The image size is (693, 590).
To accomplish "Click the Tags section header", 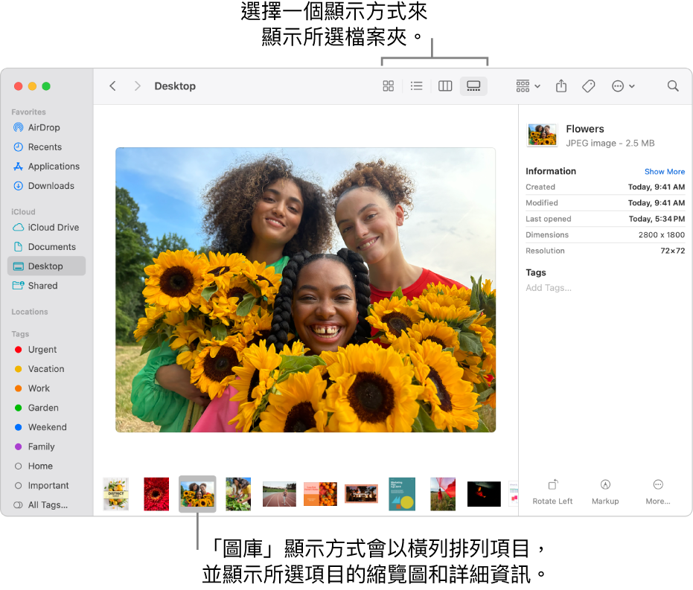I will [x=20, y=334].
